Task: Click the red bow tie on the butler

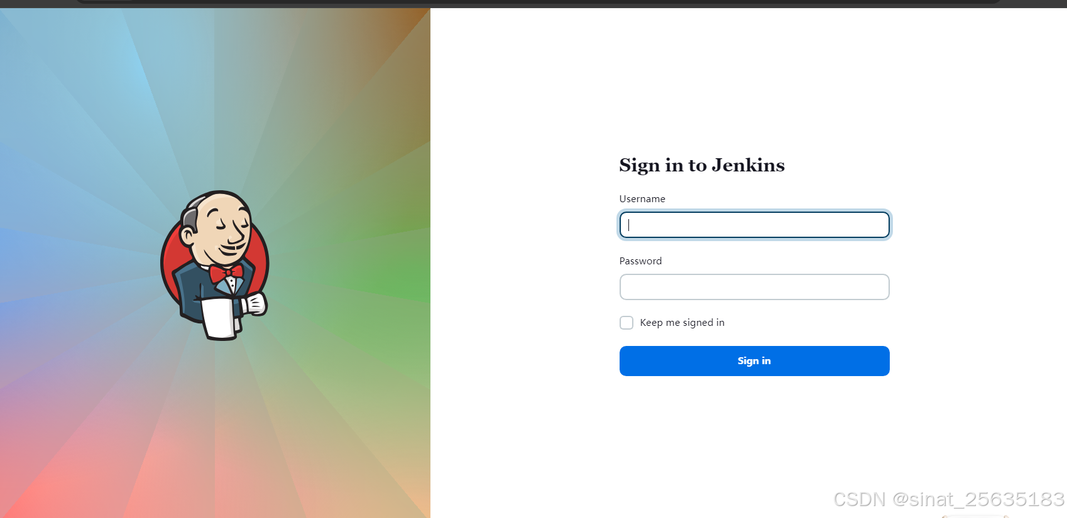Action: pos(226,273)
